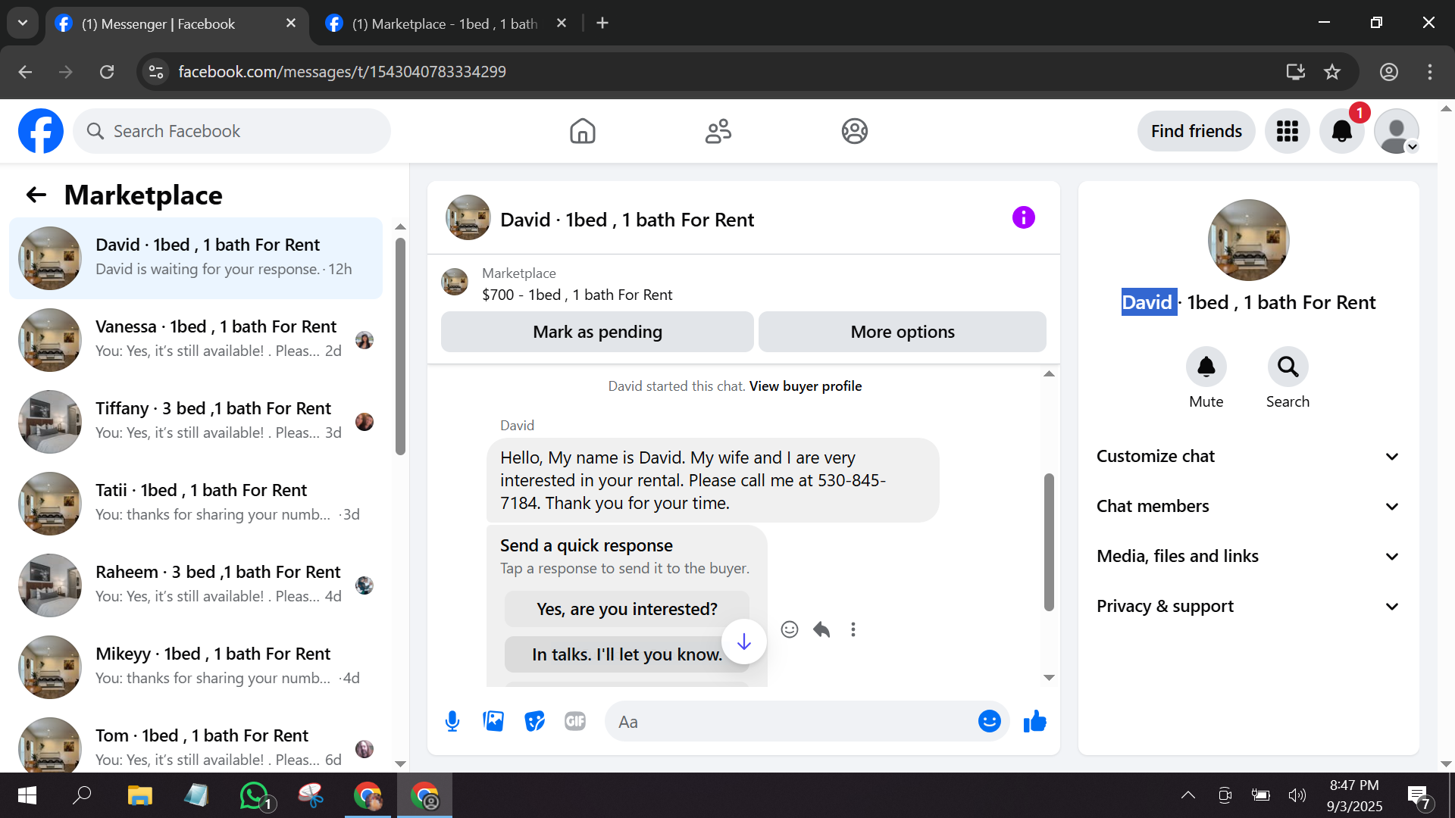Switch to the Messenger | Facebook tab
Viewport: 1455px width, 818px height.
pyautogui.click(x=176, y=23)
